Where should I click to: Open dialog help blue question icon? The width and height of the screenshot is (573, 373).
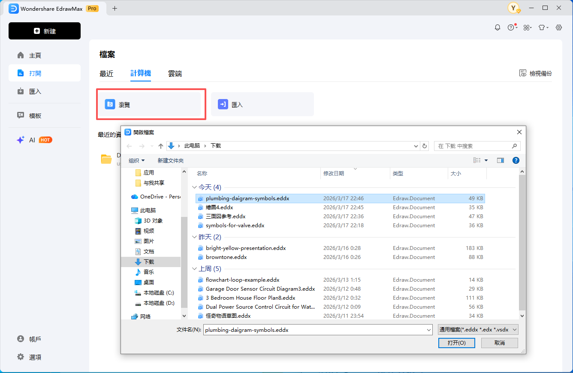pos(516,160)
